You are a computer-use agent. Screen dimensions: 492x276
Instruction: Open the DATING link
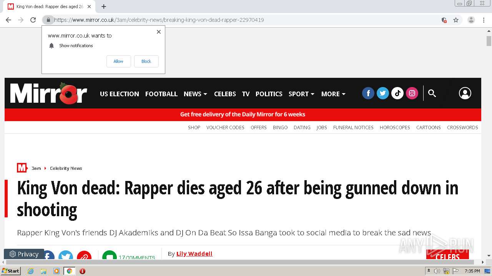(x=302, y=128)
